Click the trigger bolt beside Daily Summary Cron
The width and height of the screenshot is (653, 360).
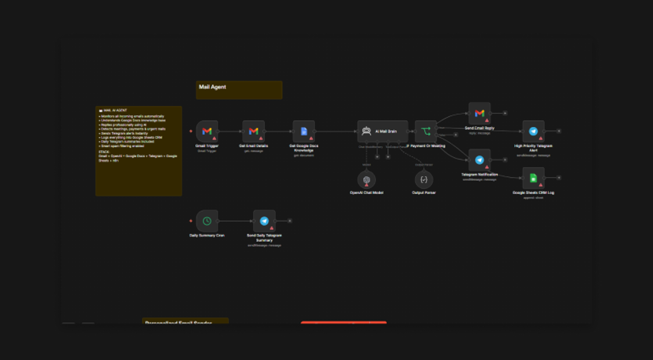[191, 221]
